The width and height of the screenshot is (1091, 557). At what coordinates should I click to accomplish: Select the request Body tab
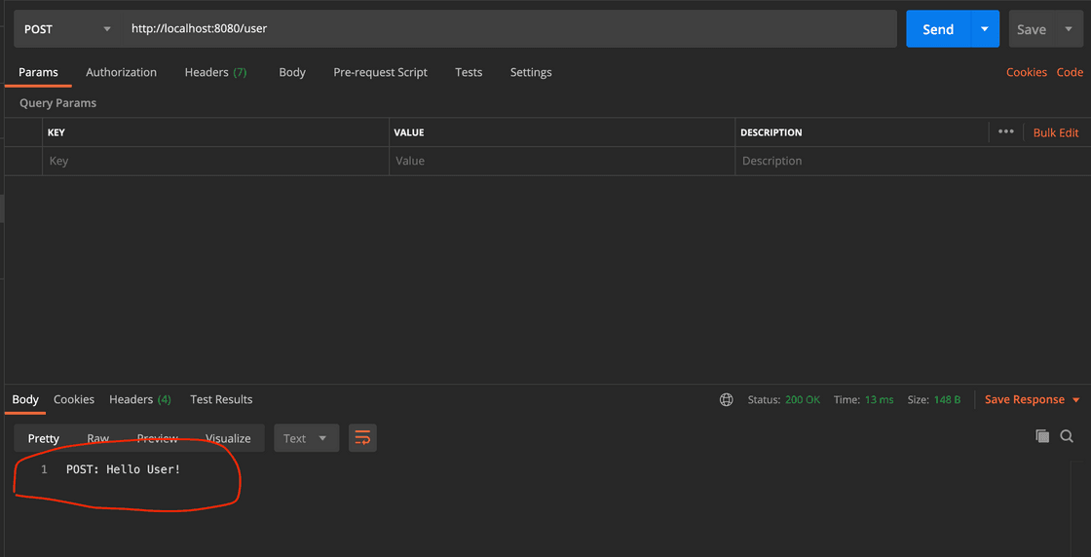click(x=292, y=72)
